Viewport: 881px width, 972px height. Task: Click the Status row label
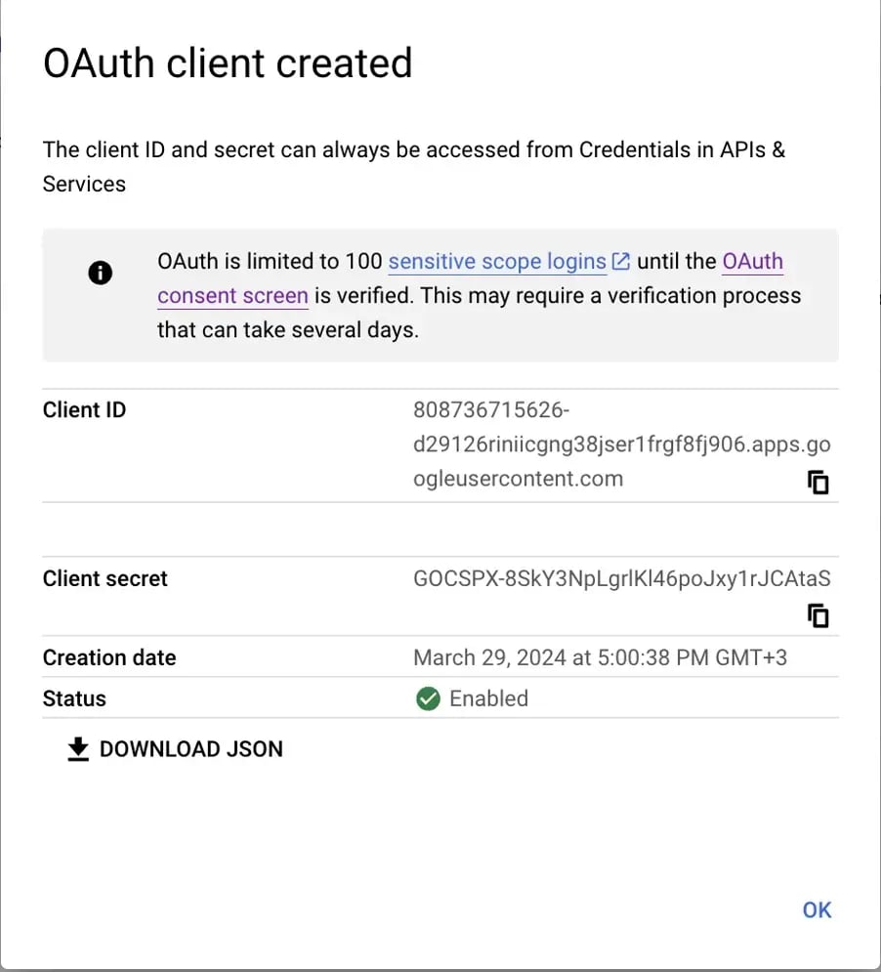click(x=74, y=698)
